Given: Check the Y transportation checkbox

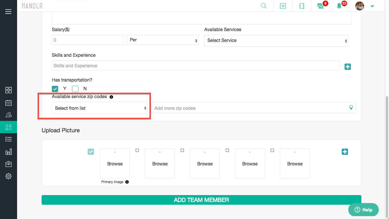Looking at the screenshot, I should (55, 89).
